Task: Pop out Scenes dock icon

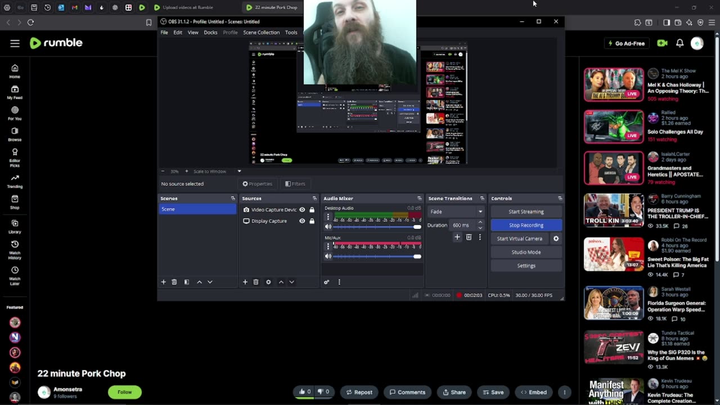Action: pos(233,199)
